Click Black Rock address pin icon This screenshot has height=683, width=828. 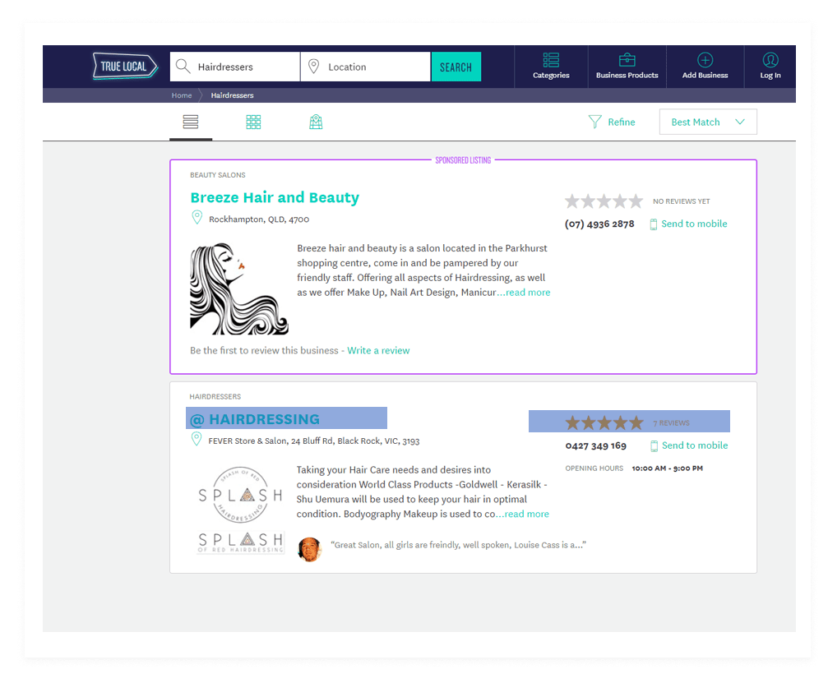tap(196, 439)
